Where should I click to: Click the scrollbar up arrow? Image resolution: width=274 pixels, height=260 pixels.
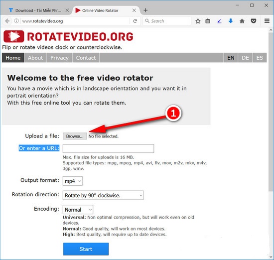coord(271,30)
